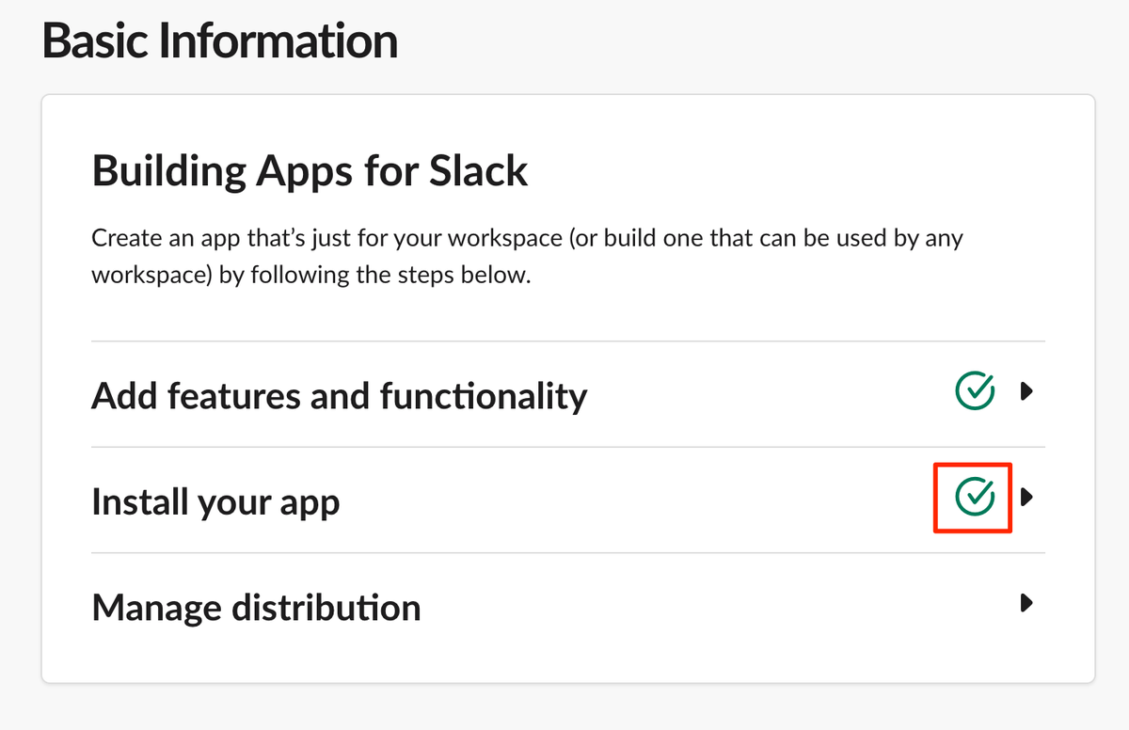The width and height of the screenshot is (1129, 730).
Task: Expand the Add features and functionality arrow
Action: pyautogui.click(x=1027, y=391)
